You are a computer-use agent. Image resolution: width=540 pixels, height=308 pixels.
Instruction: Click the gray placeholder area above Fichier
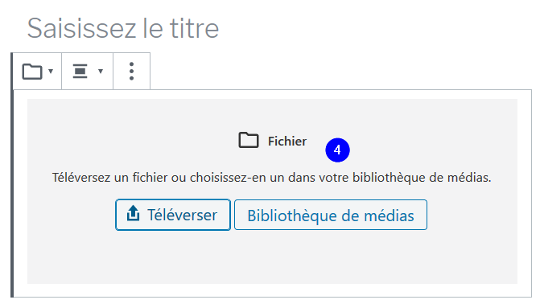click(x=272, y=114)
